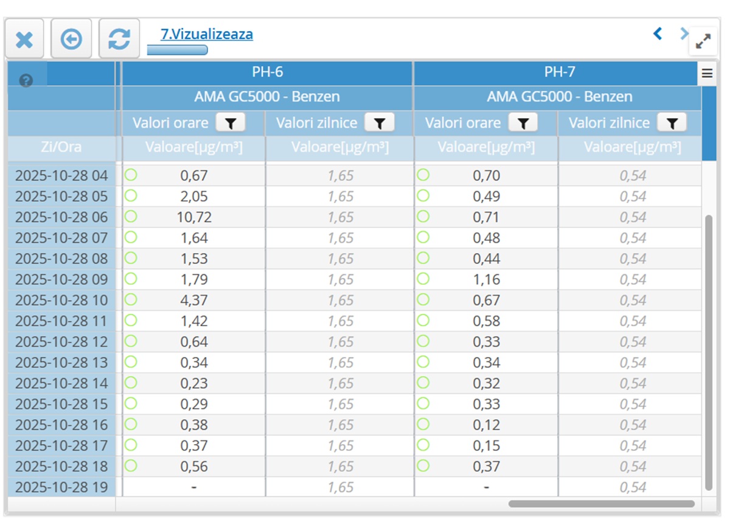Click green status circle for PH-6 10,72 value
This screenshot has height=525, width=730.
[131, 217]
